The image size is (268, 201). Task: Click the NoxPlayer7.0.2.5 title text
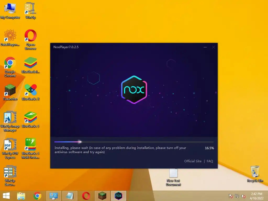(66, 47)
